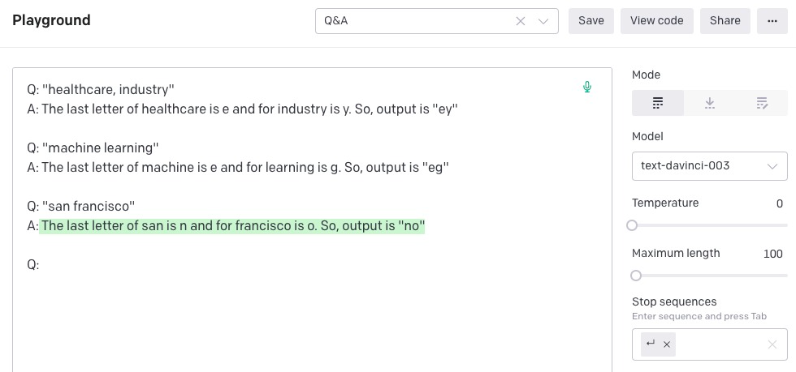Click the Maximum length slider handle

pos(636,276)
